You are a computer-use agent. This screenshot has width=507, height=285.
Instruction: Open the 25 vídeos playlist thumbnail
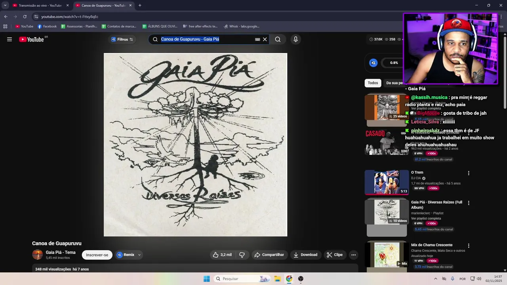[x=387, y=107]
